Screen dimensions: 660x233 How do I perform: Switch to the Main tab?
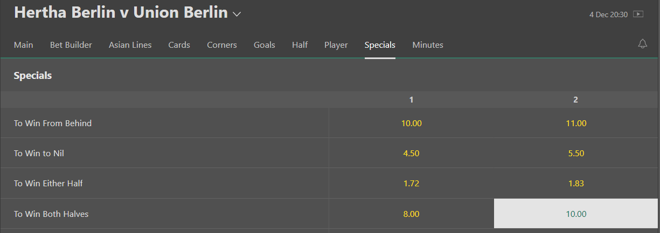tap(24, 45)
